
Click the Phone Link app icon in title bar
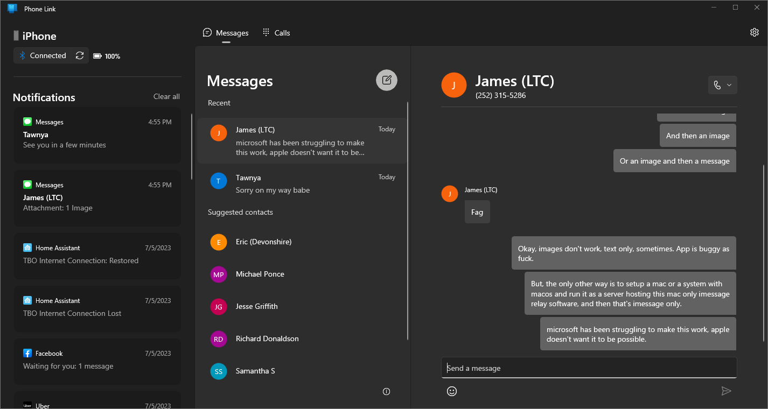click(x=12, y=9)
